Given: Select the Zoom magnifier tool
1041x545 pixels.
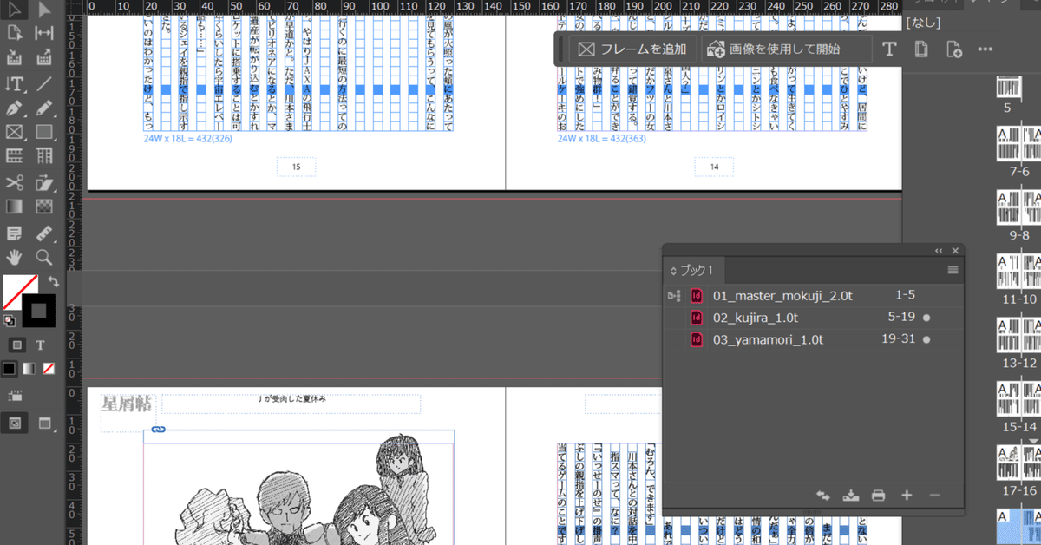Looking at the screenshot, I should 44,257.
